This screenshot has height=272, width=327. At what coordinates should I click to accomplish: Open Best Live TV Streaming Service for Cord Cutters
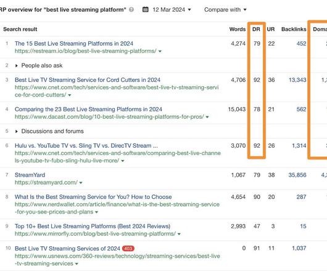coord(88,80)
